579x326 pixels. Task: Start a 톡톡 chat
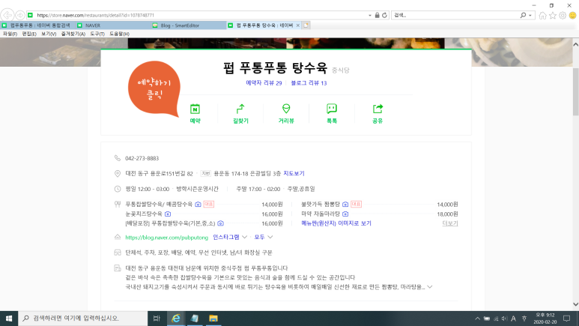pyautogui.click(x=332, y=109)
